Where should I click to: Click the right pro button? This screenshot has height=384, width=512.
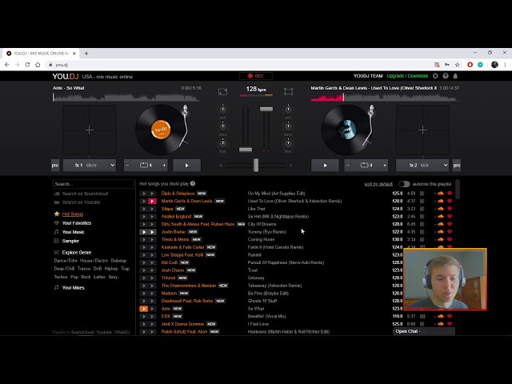click(457, 166)
